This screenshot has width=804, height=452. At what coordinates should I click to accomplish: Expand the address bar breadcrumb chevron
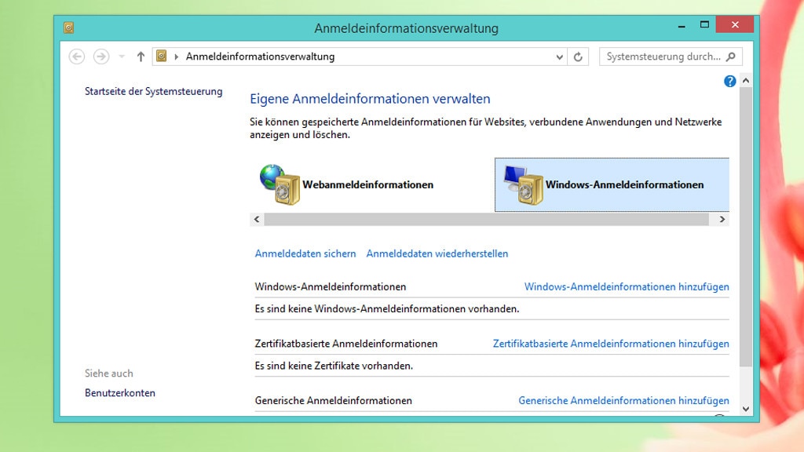(x=177, y=56)
